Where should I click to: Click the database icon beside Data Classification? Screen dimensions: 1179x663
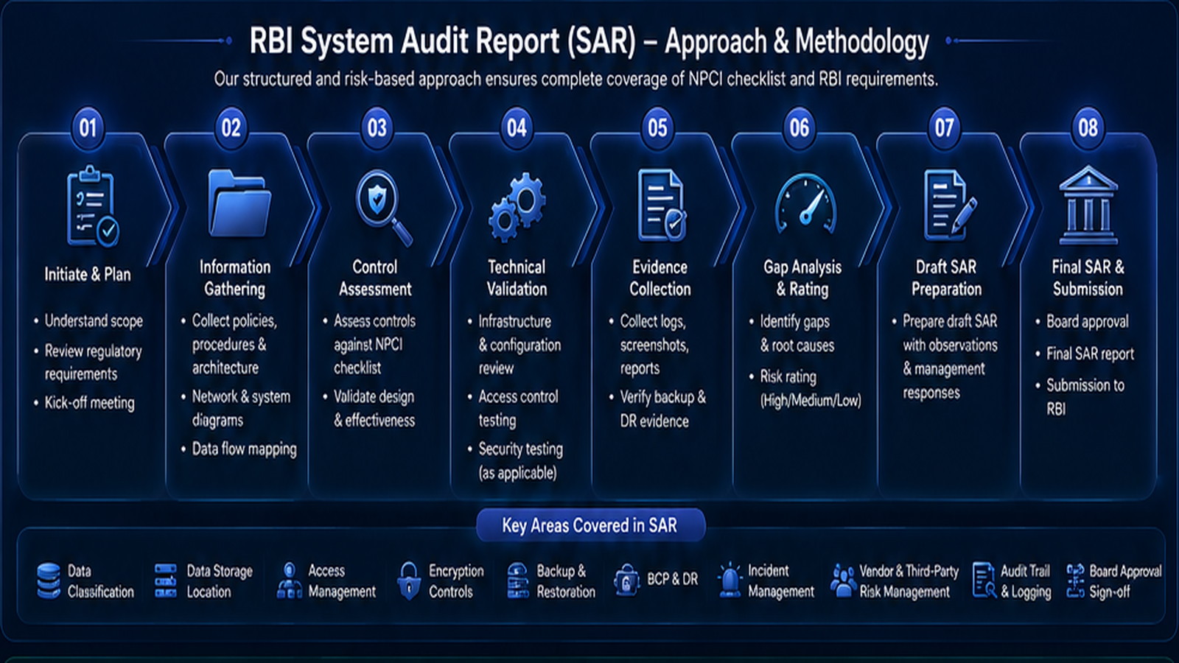(x=49, y=580)
